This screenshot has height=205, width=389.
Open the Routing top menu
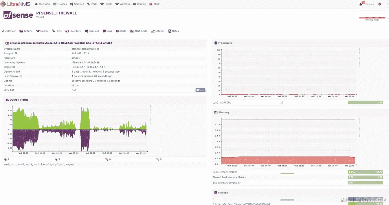[140, 4]
